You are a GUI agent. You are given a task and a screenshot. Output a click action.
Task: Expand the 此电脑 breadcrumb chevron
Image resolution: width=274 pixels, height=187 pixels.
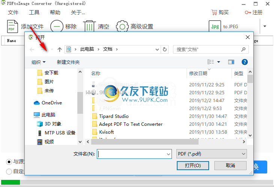[98, 50]
